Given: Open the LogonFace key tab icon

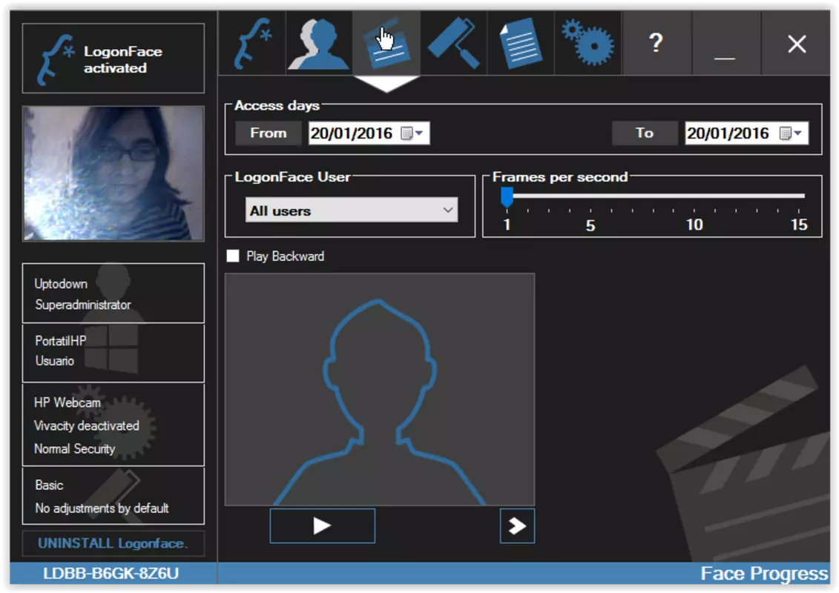Looking at the screenshot, I should click(252, 43).
